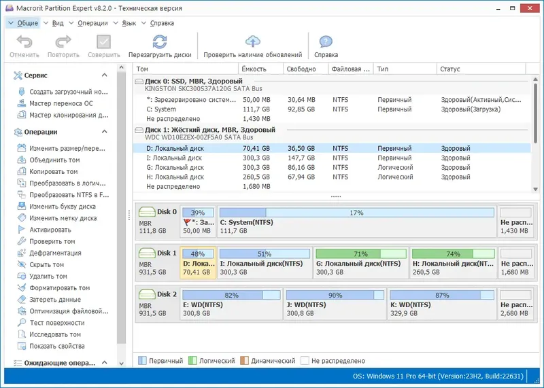
Task: Open the Операции menu
Action: 92,23
